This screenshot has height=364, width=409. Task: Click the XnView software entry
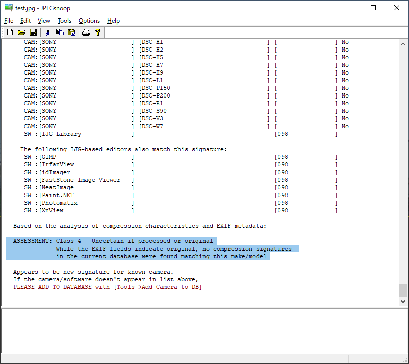click(181, 210)
